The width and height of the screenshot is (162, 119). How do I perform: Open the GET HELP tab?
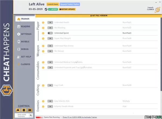[x=24, y=57]
